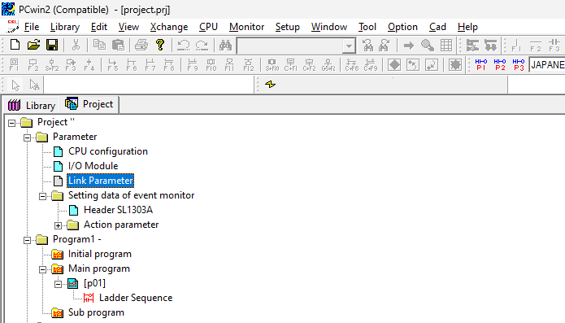This screenshot has height=323, width=565.
Task: Click the F12 ladder toolbar icon
Action: click(248, 65)
